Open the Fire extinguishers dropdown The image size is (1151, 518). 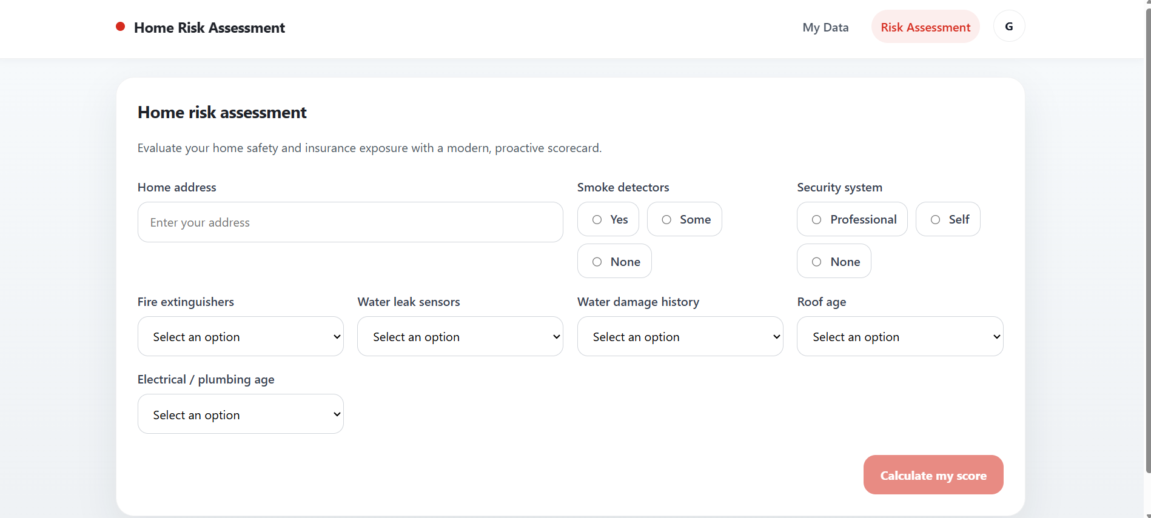241,336
